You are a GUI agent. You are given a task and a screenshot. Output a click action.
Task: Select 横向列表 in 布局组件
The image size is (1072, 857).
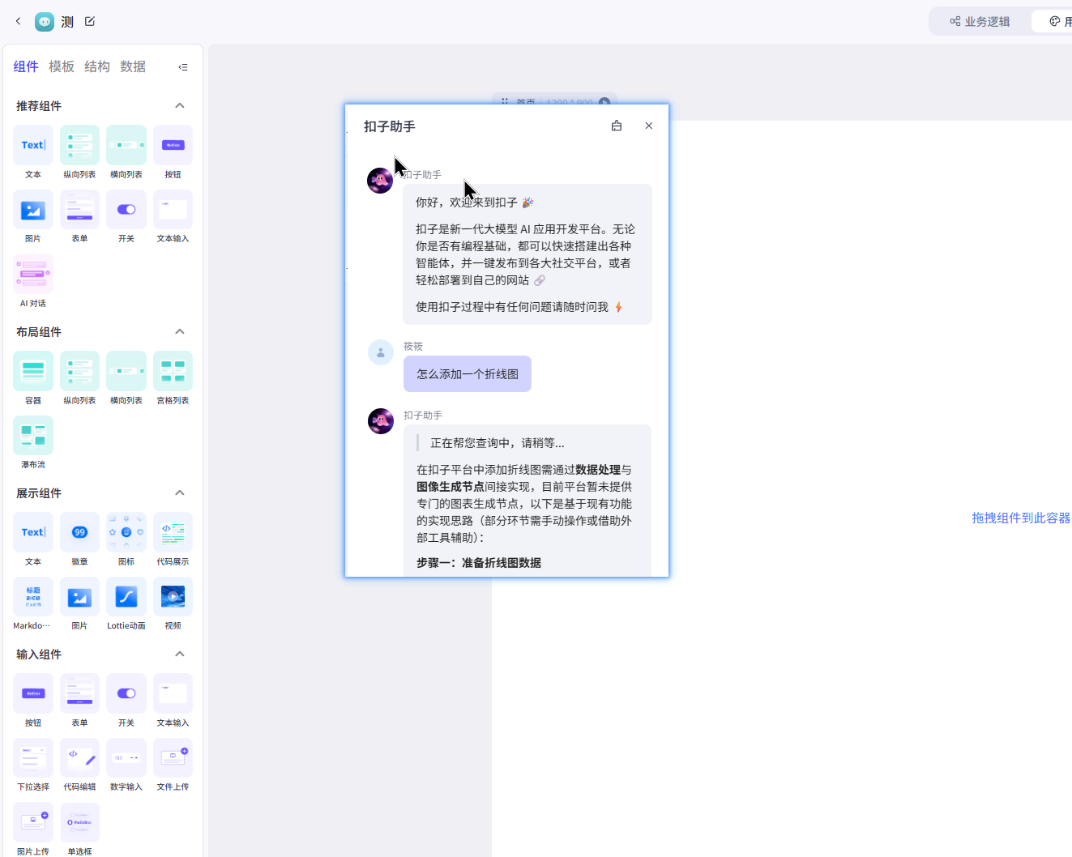click(126, 378)
